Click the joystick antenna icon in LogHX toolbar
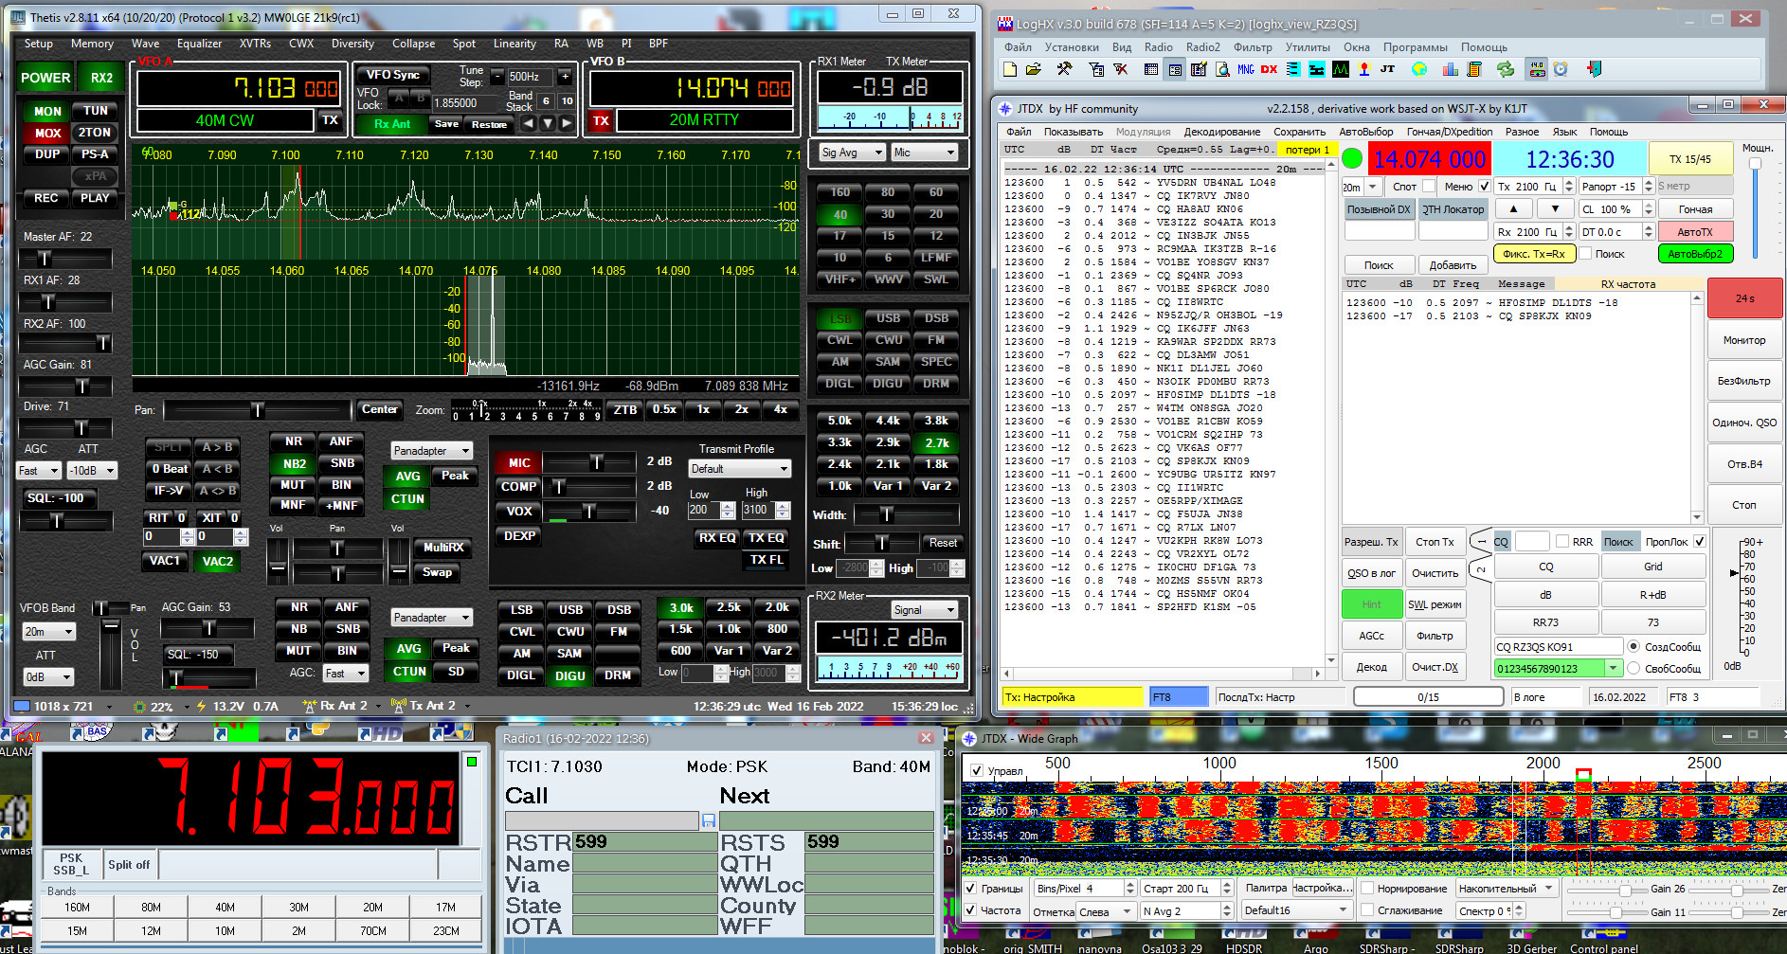Image resolution: width=1787 pixels, height=954 pixels. click(x=1364, y=69)
